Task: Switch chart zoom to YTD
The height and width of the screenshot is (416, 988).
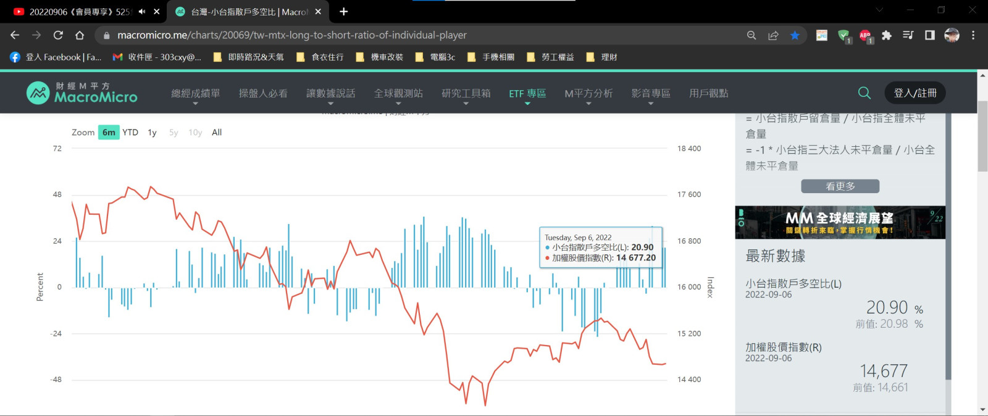Action: pyautogui.click(x=130, y=132)
